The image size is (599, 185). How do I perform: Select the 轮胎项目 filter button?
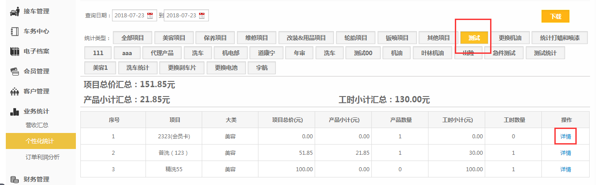[x=353, y=38]
